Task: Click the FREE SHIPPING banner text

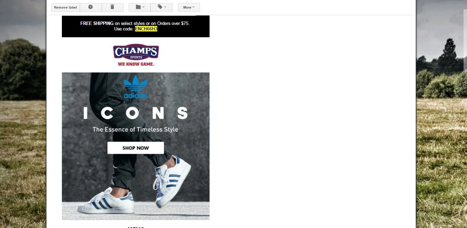Action: pos(135,23)
